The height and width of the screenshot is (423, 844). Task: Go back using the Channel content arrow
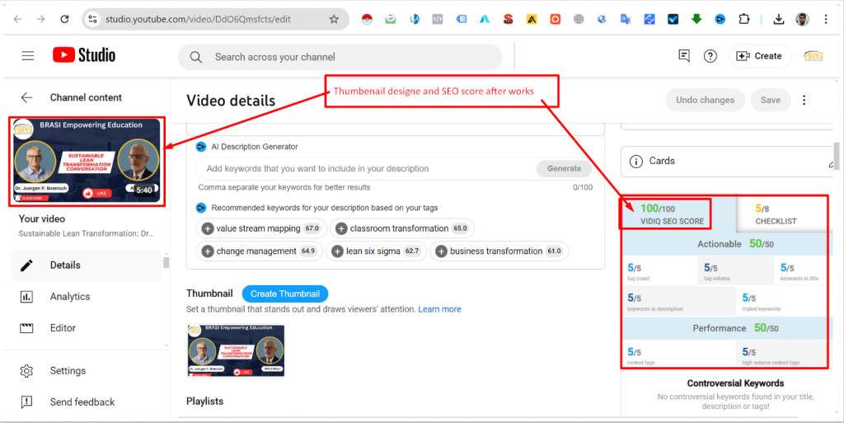(x=27, y=97)
